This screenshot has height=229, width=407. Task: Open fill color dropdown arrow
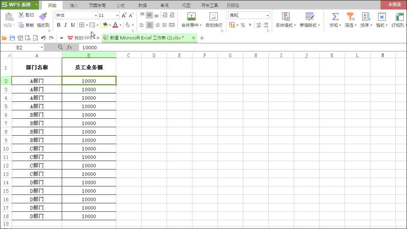110,25
